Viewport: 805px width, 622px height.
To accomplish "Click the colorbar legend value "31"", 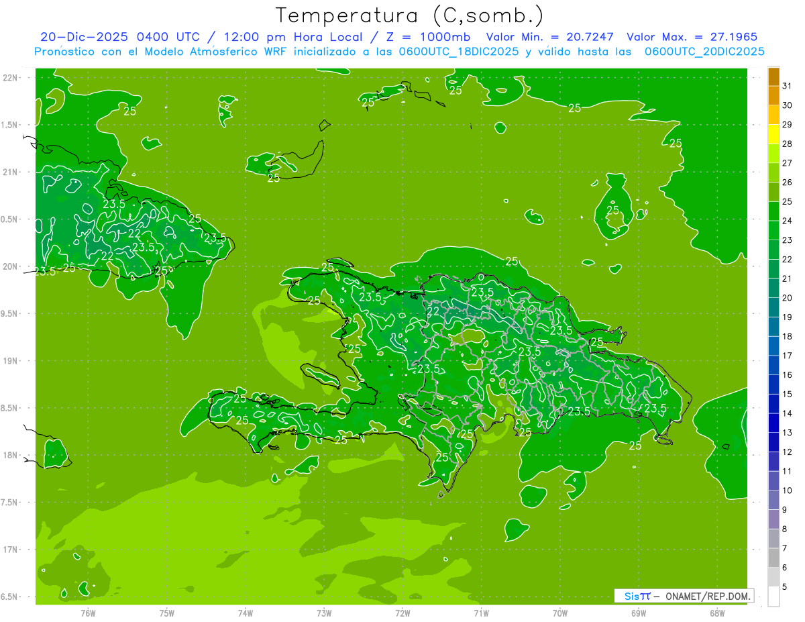I will tap(787, 86).
